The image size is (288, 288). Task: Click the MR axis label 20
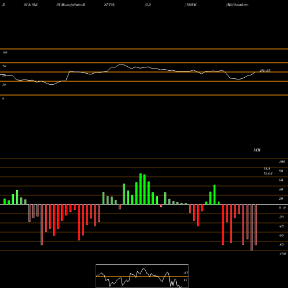click(x=281, y=199)
